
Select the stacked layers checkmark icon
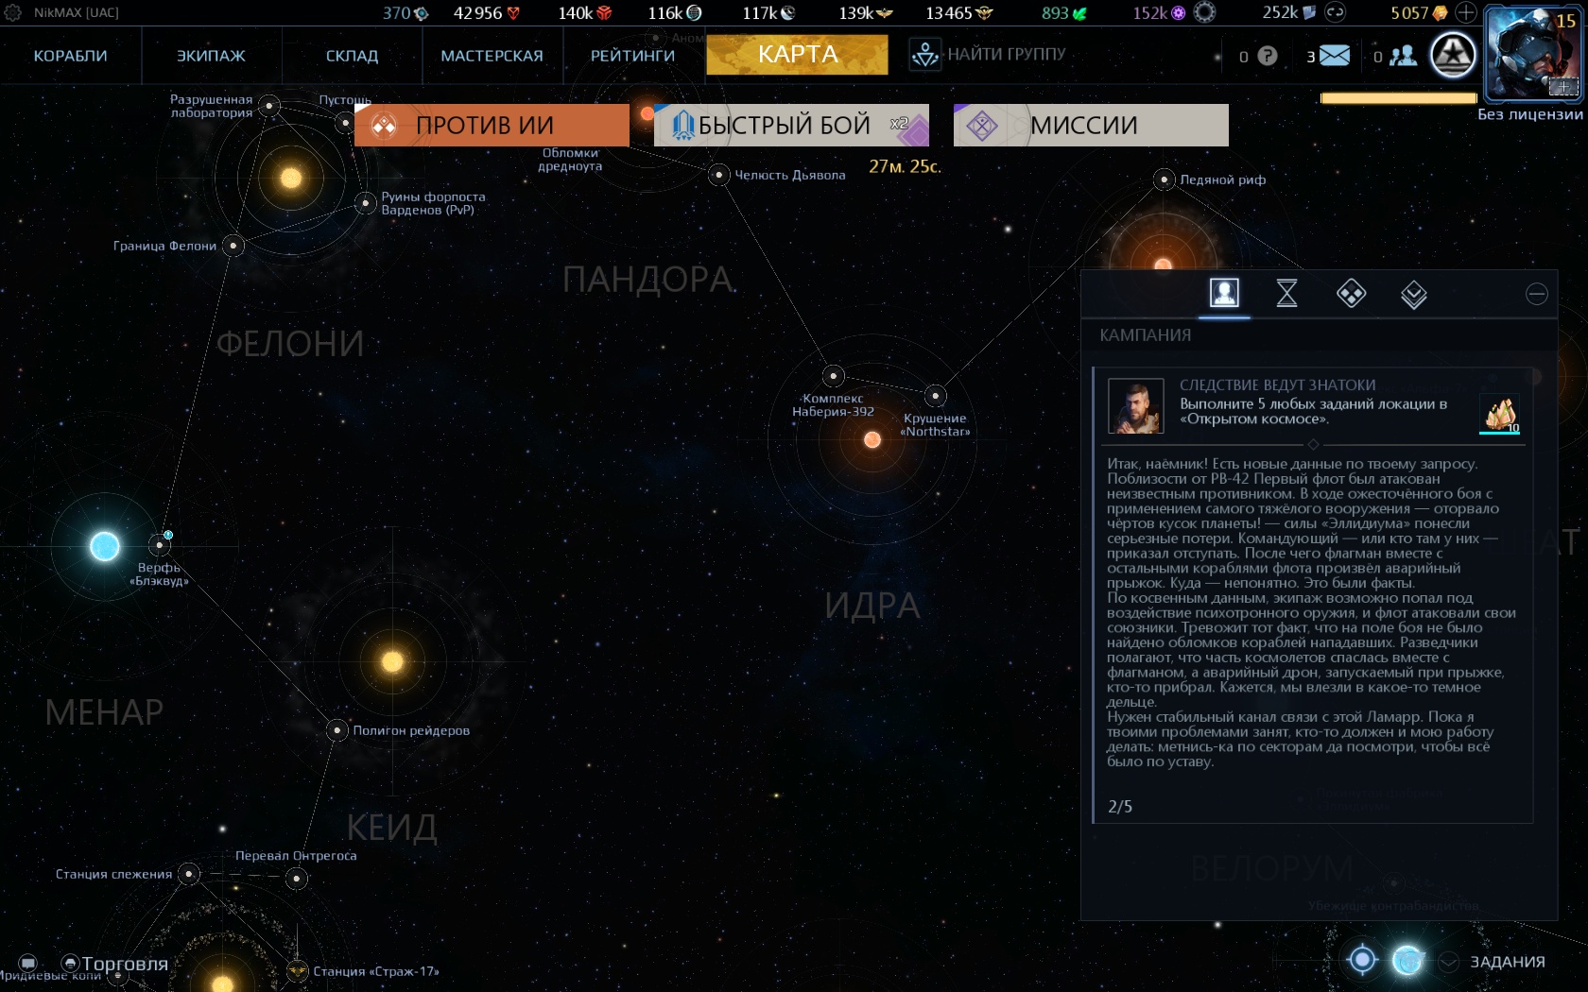(1413, 294)
